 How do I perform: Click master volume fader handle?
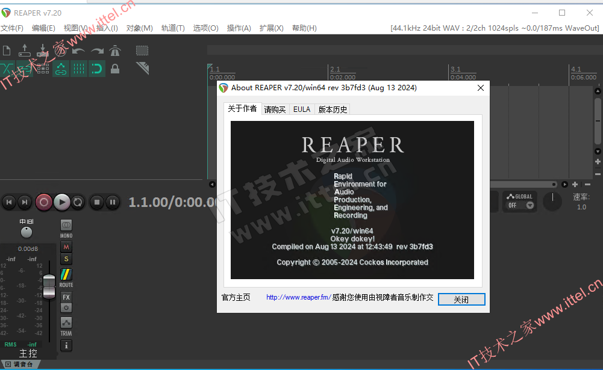click(49, 286)
